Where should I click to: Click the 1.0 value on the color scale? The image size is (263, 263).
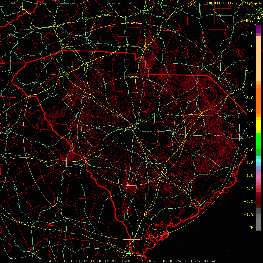tap(250, 176)
